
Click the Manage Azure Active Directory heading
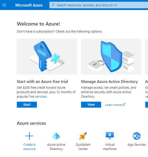pyautogui.click(x=109, y=81)
